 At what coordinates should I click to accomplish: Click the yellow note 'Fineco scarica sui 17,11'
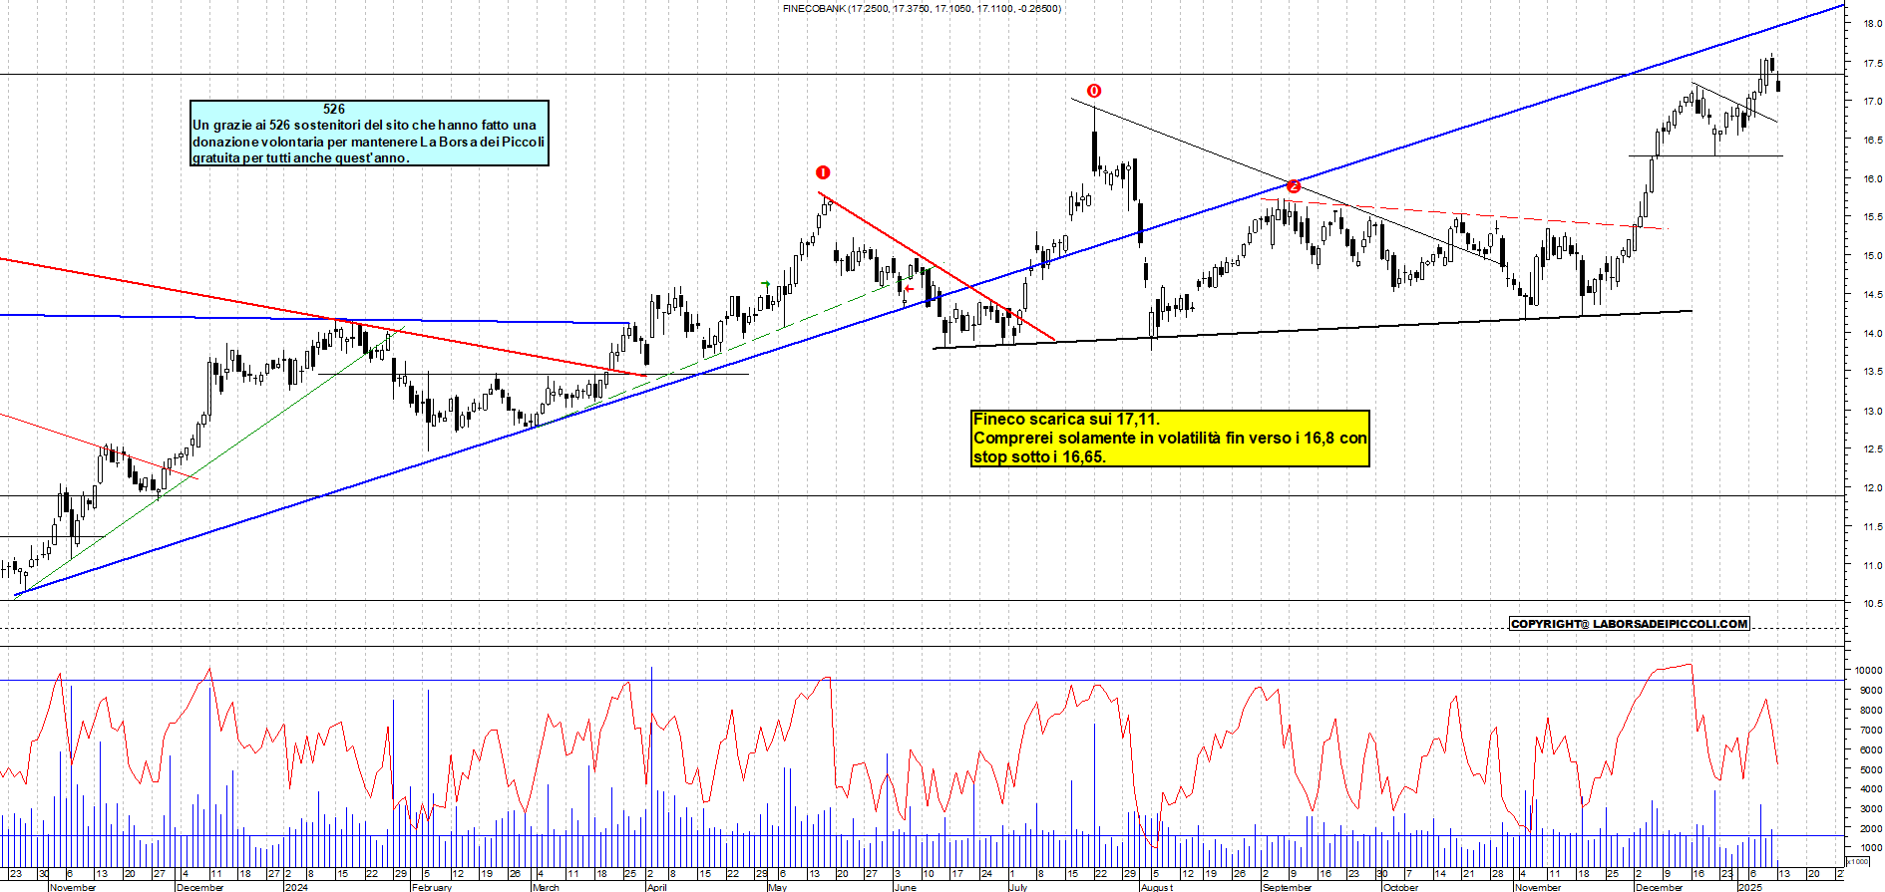coord(1170,438)
